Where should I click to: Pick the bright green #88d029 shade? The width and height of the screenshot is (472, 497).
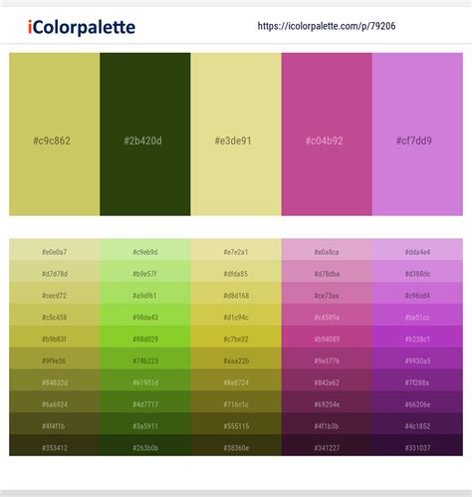point(145,337)
